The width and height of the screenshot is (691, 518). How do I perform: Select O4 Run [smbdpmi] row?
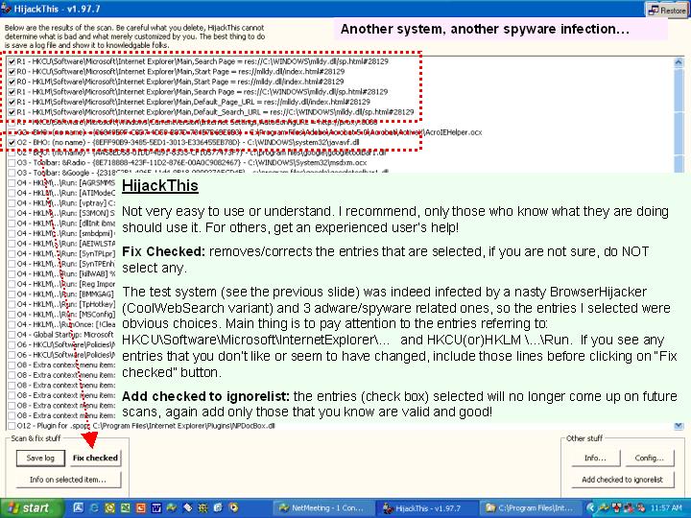61,234
